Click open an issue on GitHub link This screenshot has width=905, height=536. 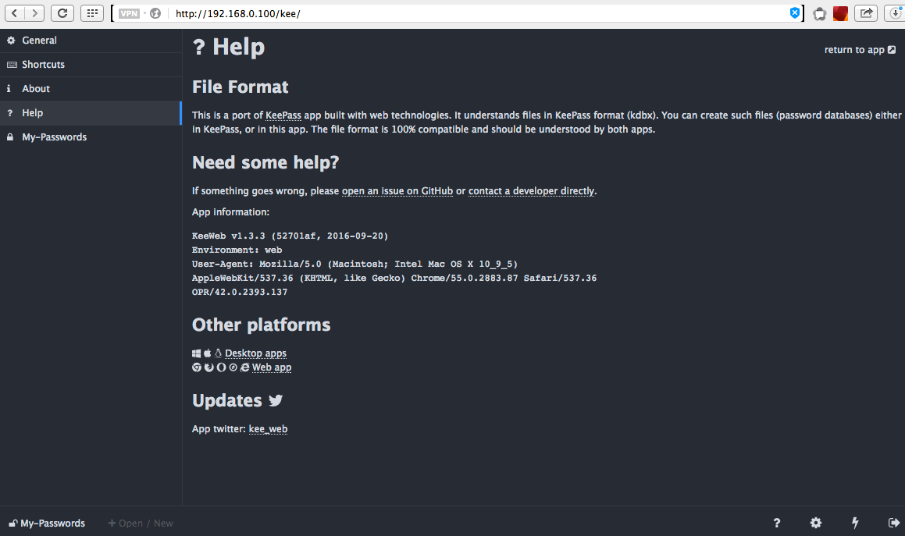point(397,191)
